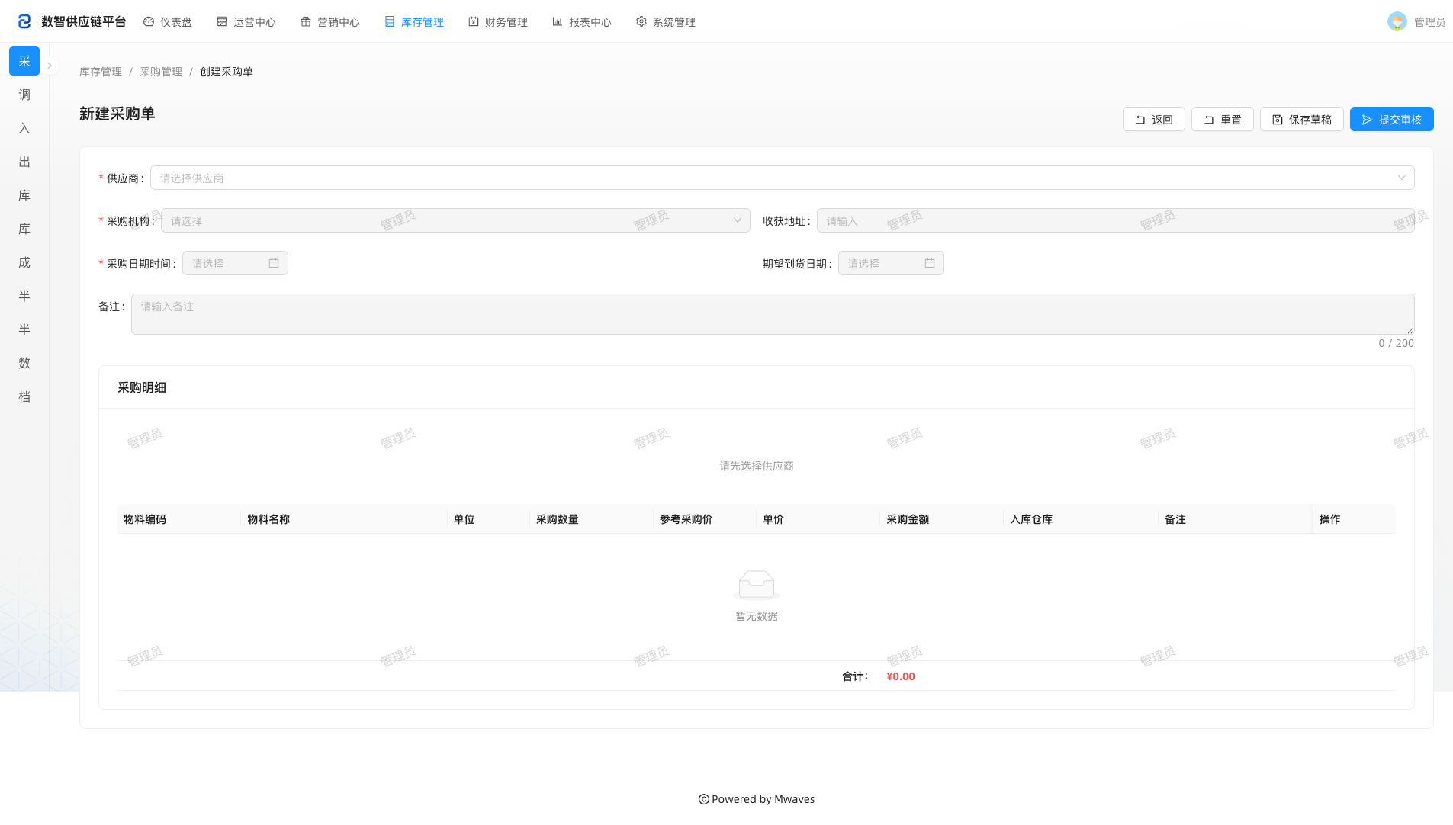Click the platform logo icon
The height and width of the screenshot is (825, 1453).
24,21
